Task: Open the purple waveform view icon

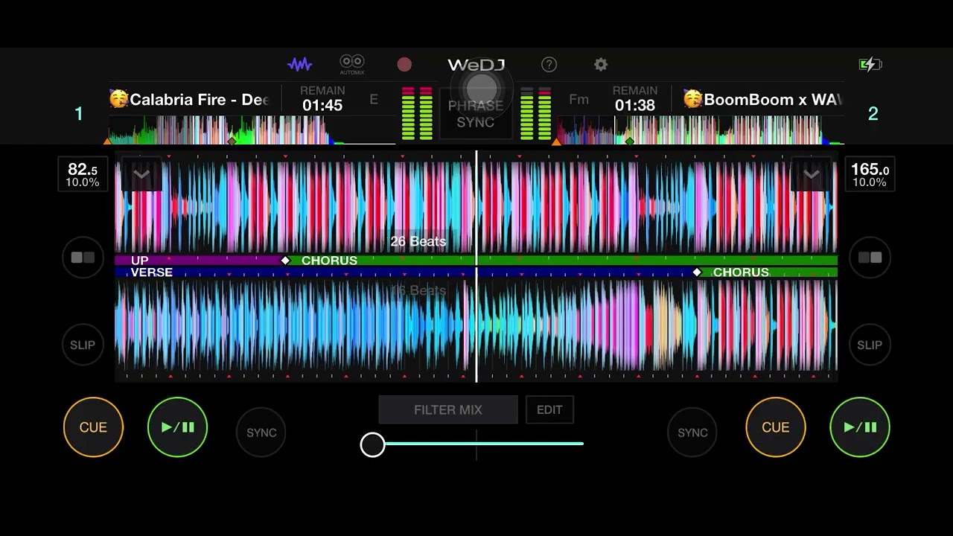Action: point(300,65)
